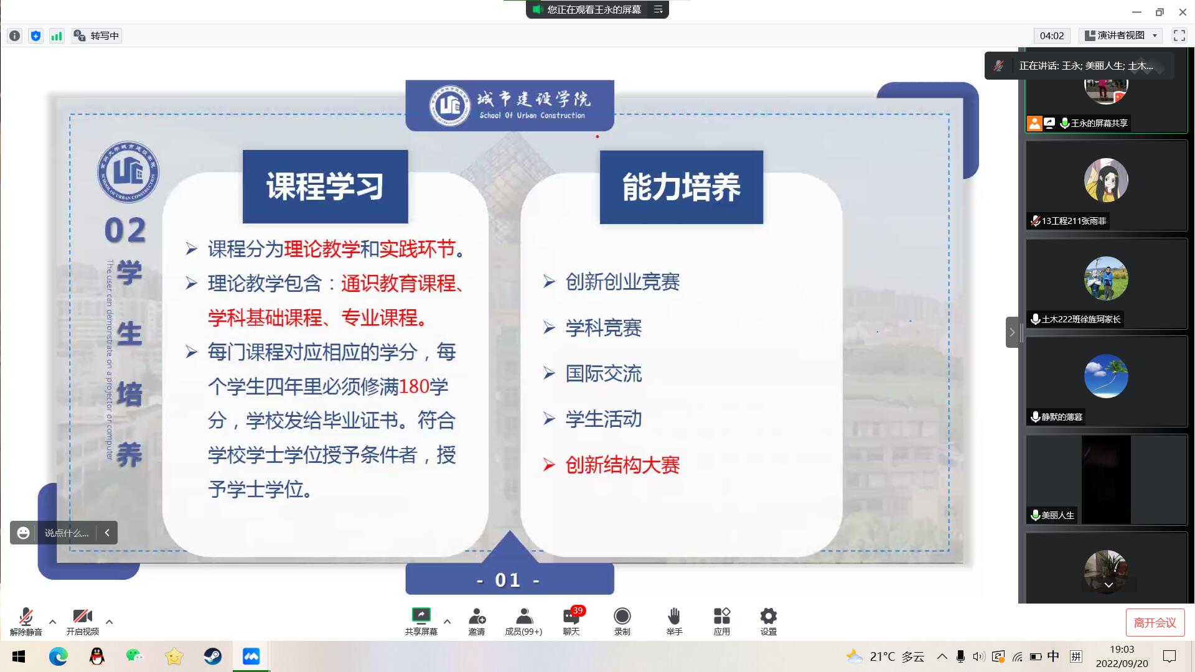
Task: Open meeting info icon
Action: pos(15,35)
